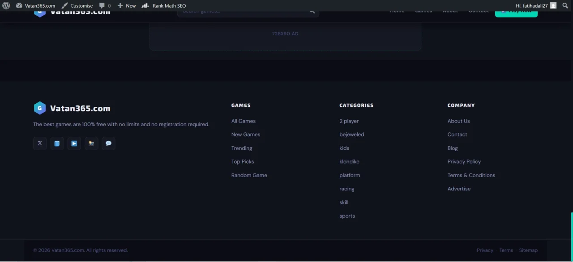Open the About Us page
The height and width of the screenshot is (262, 573).
[x=459, y=121]
